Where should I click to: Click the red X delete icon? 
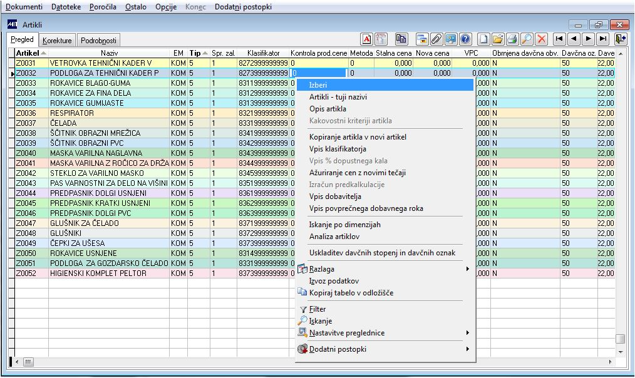coord(541,39)
